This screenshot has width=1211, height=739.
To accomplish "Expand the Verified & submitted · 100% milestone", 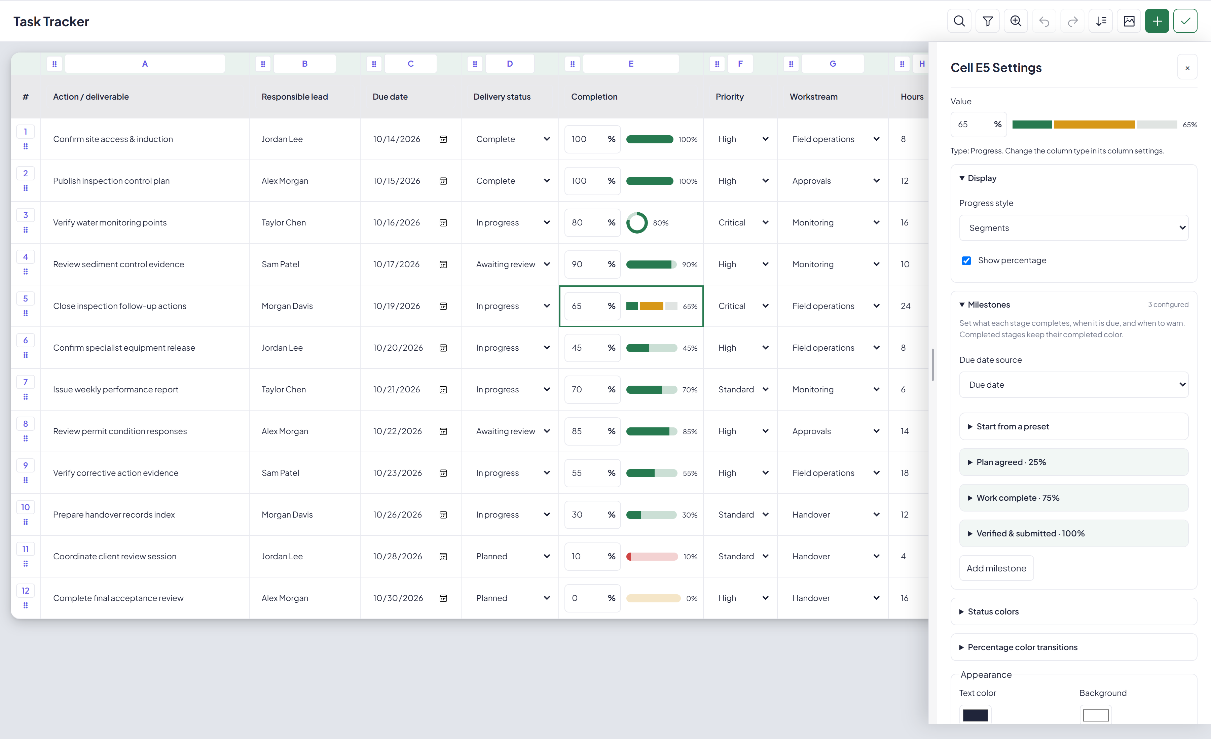I will (1074, 533).
